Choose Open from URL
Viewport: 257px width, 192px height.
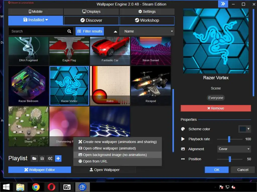(x=117, y=161)
